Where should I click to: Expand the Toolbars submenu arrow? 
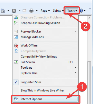75,67
